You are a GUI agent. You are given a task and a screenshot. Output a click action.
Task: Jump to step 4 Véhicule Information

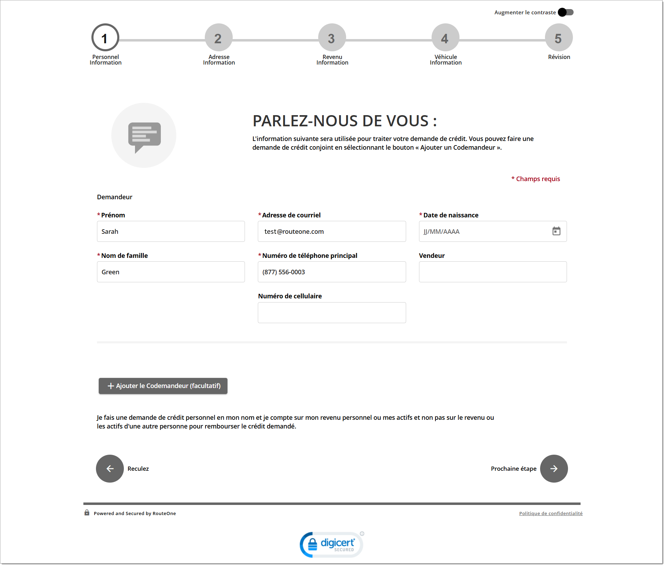[446, 38]
